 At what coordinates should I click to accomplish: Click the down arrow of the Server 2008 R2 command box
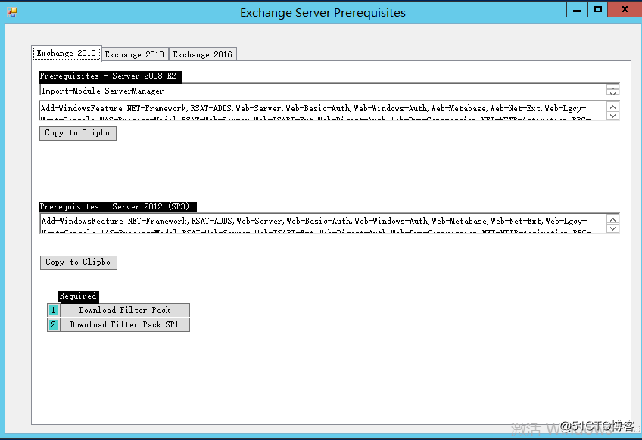pyautogui.click(x=613, y=116)
